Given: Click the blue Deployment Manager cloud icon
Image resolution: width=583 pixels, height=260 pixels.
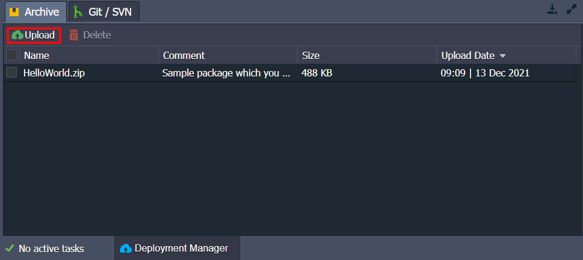Looking at the screenshot, I should click(126, 249).
